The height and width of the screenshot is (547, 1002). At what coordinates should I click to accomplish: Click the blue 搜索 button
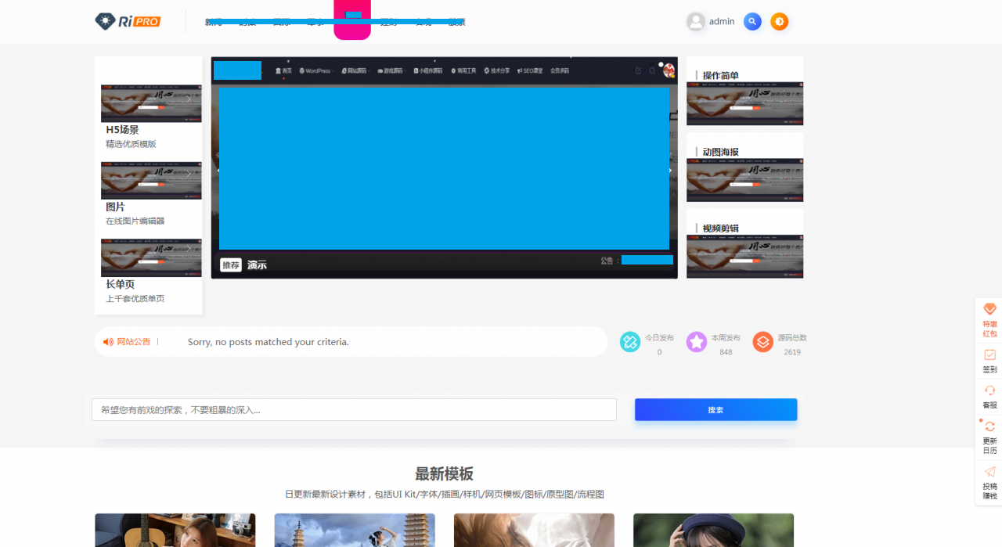[715, 410]
